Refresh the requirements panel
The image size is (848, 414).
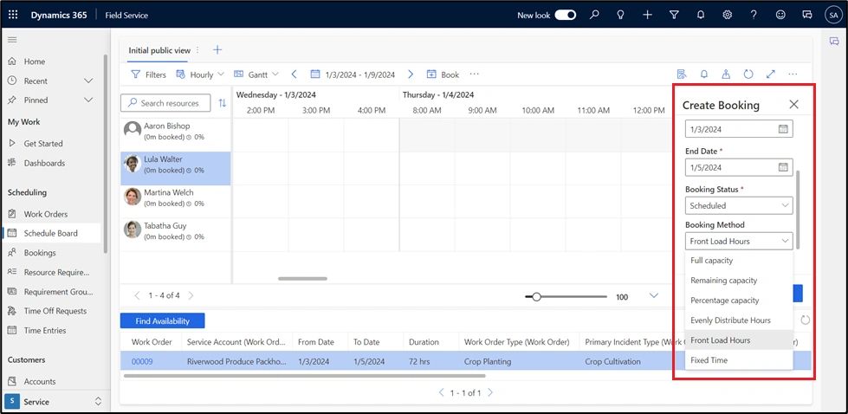pyautogui.click(x=806, y=320)
